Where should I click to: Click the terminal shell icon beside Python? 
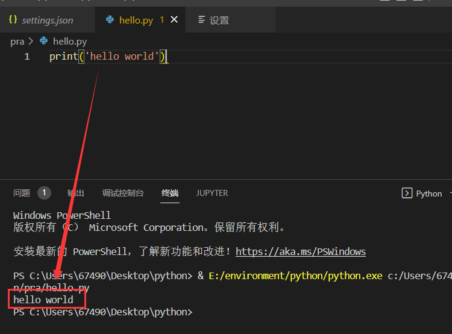click(407, 193)
